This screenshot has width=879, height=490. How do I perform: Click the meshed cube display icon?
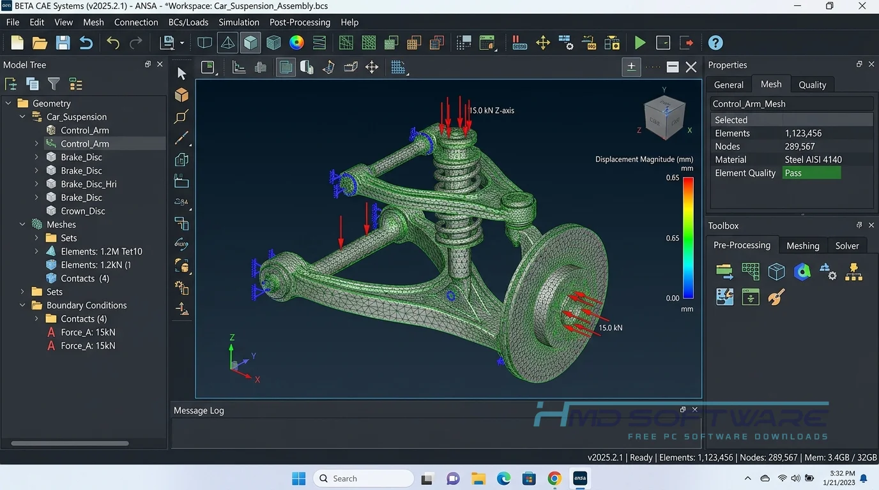point(273,43)
